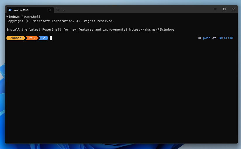Expand the new tab profiles dropdown
Viewport: 241px width, 149px height.
[x=64, y=10]
